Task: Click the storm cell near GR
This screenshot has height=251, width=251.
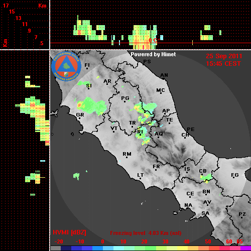Action: coord(92,106)
